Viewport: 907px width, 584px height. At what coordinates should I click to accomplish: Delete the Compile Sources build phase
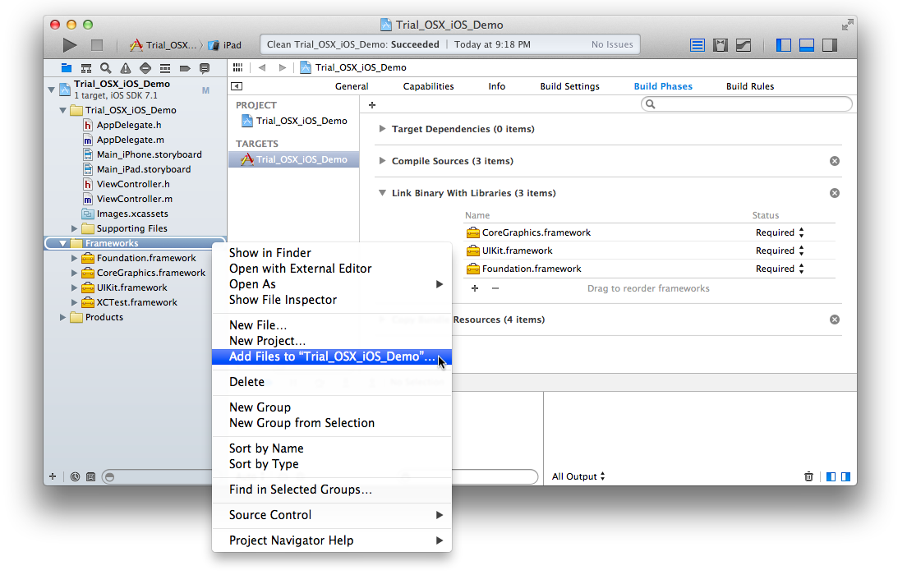pyautogui.click(x=835, y=161)
